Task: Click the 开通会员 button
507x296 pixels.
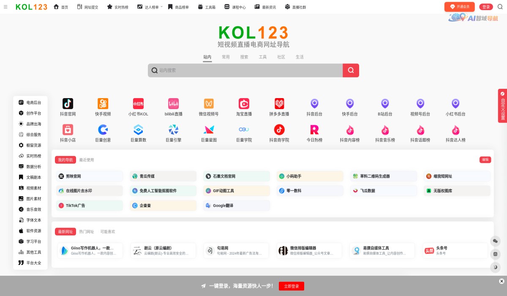Action: 459,7
